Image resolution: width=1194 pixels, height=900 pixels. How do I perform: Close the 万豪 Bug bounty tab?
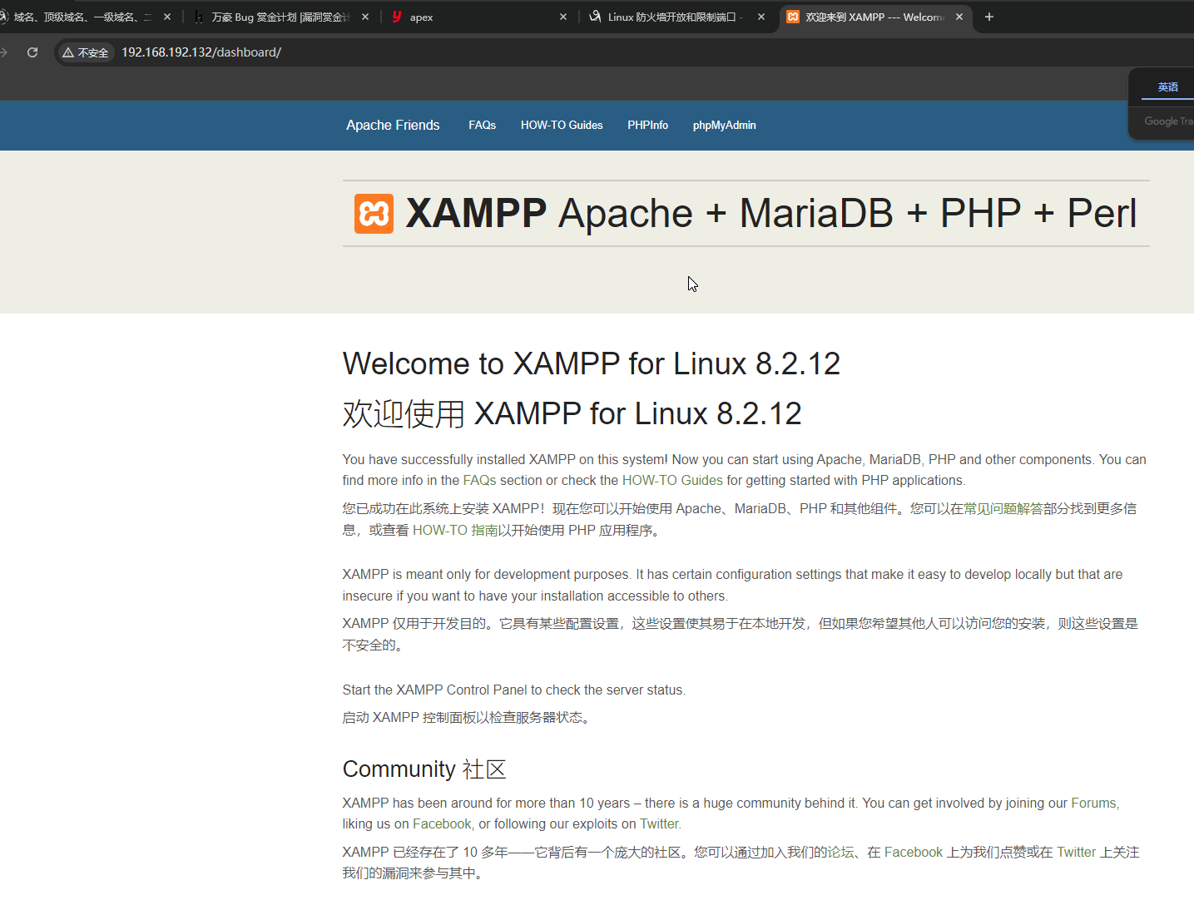click(365, 17)
